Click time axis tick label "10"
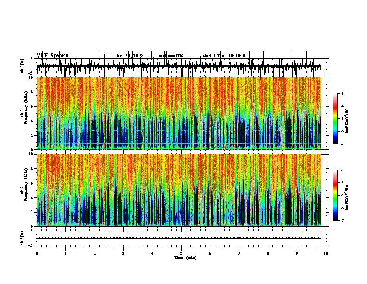The image size is (367, 284). [x=326, y=253]
